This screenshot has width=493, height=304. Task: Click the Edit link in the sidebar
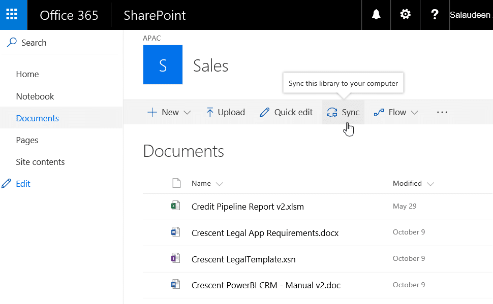click(22, 183)
